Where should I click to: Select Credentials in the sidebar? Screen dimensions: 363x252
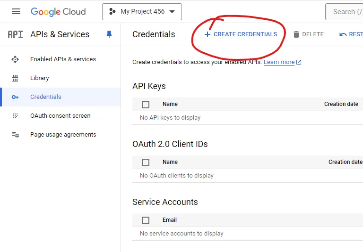coord(60,97)
